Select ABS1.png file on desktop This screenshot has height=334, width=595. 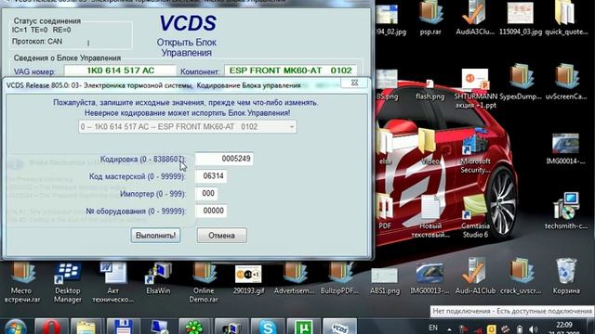tap(384, 280)
